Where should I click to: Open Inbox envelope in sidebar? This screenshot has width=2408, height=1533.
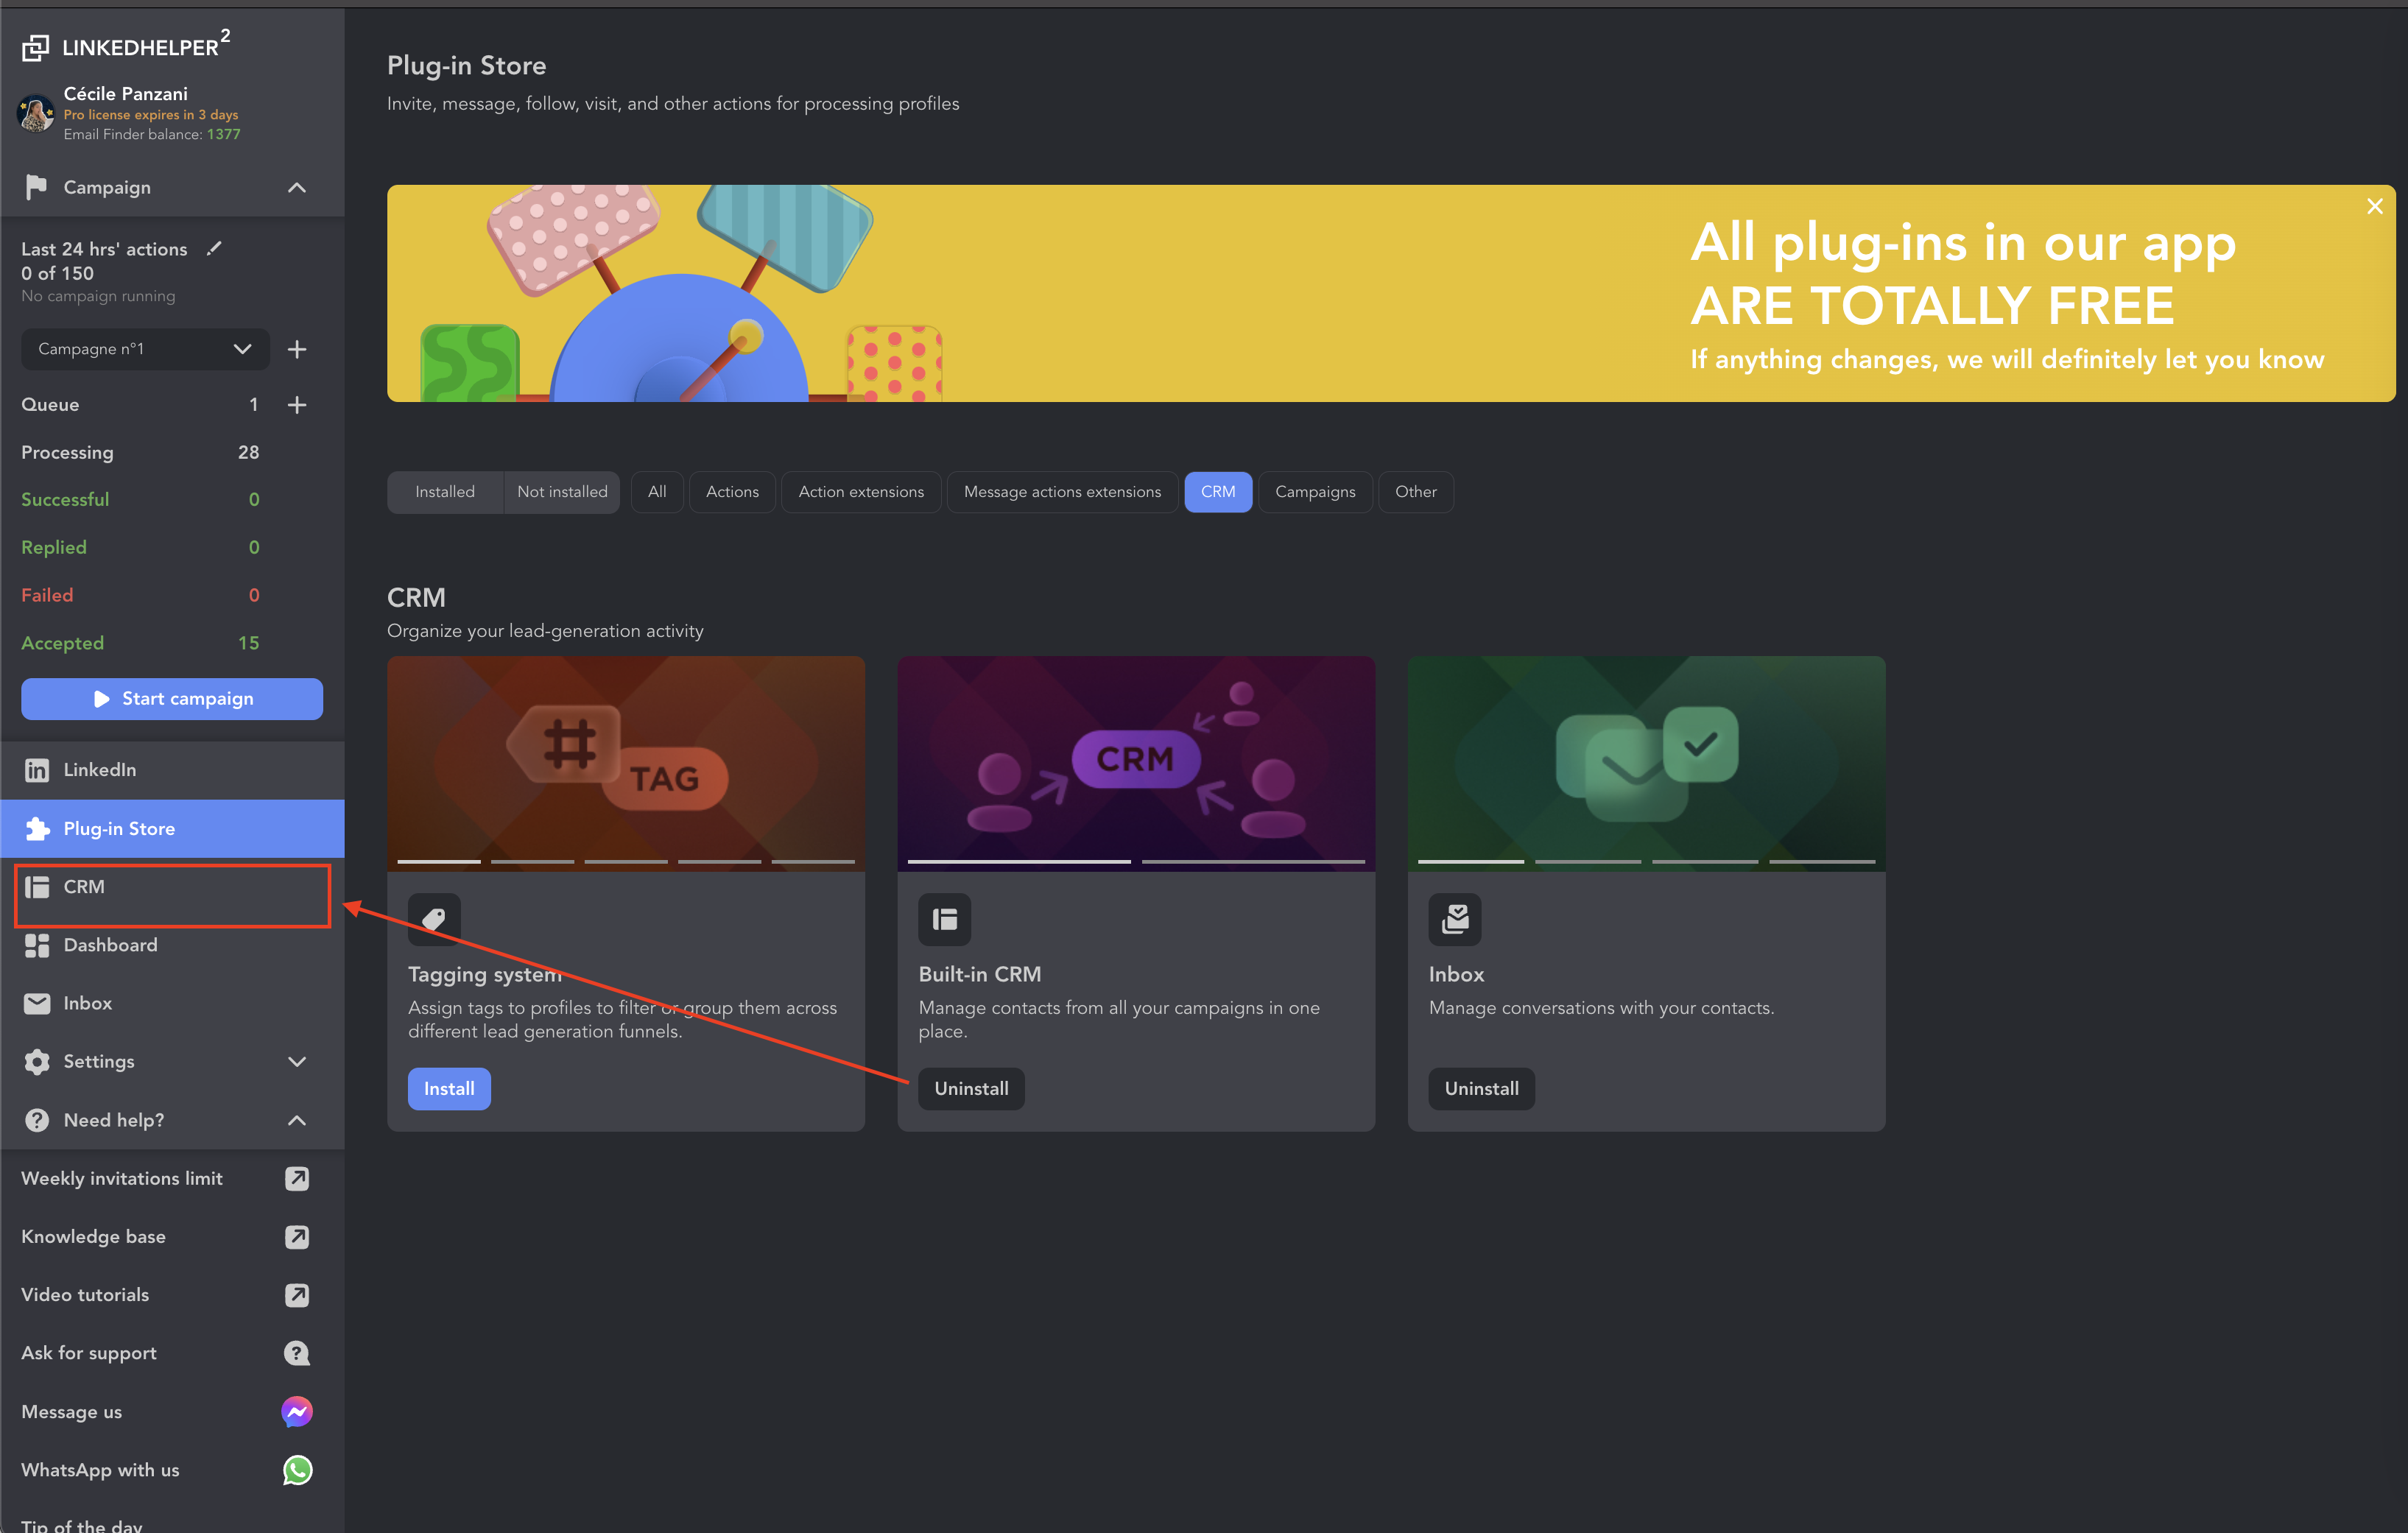[37, 1003]
